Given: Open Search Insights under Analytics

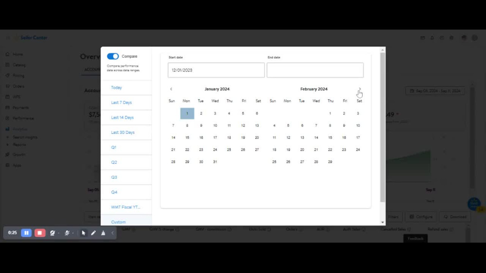Looking at the screenshot, I should (25, 137).
